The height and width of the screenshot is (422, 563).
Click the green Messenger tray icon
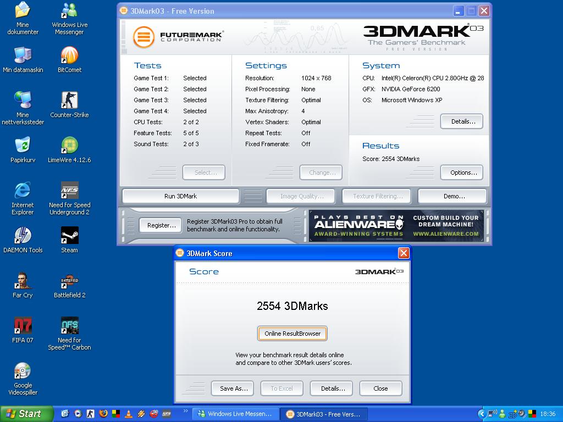503,414
